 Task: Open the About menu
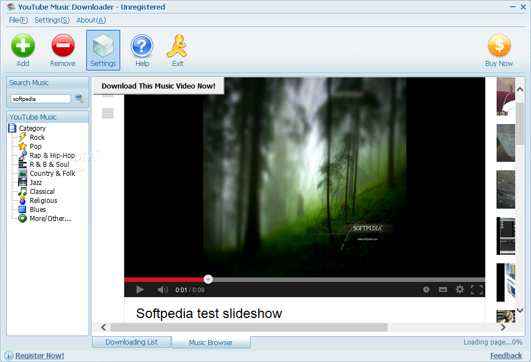(x=91, y=20)
